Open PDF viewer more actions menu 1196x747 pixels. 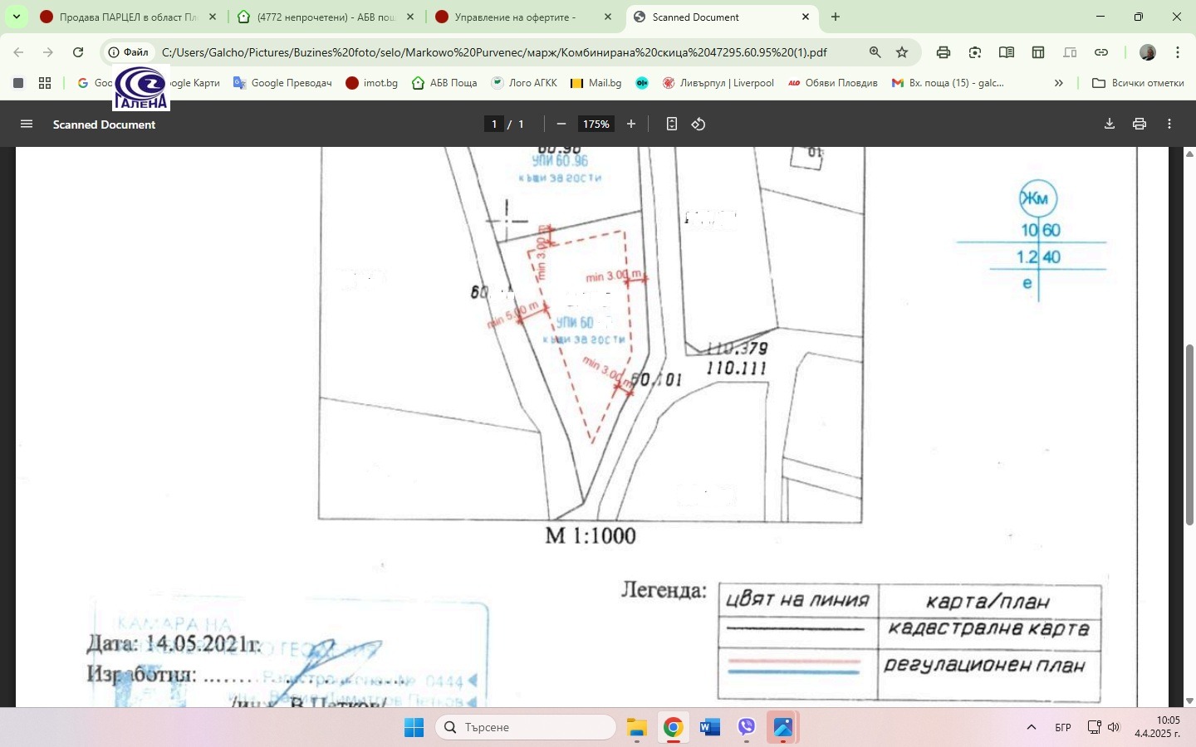(x=1169, y=124)
